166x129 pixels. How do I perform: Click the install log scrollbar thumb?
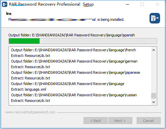click(153, 96)
